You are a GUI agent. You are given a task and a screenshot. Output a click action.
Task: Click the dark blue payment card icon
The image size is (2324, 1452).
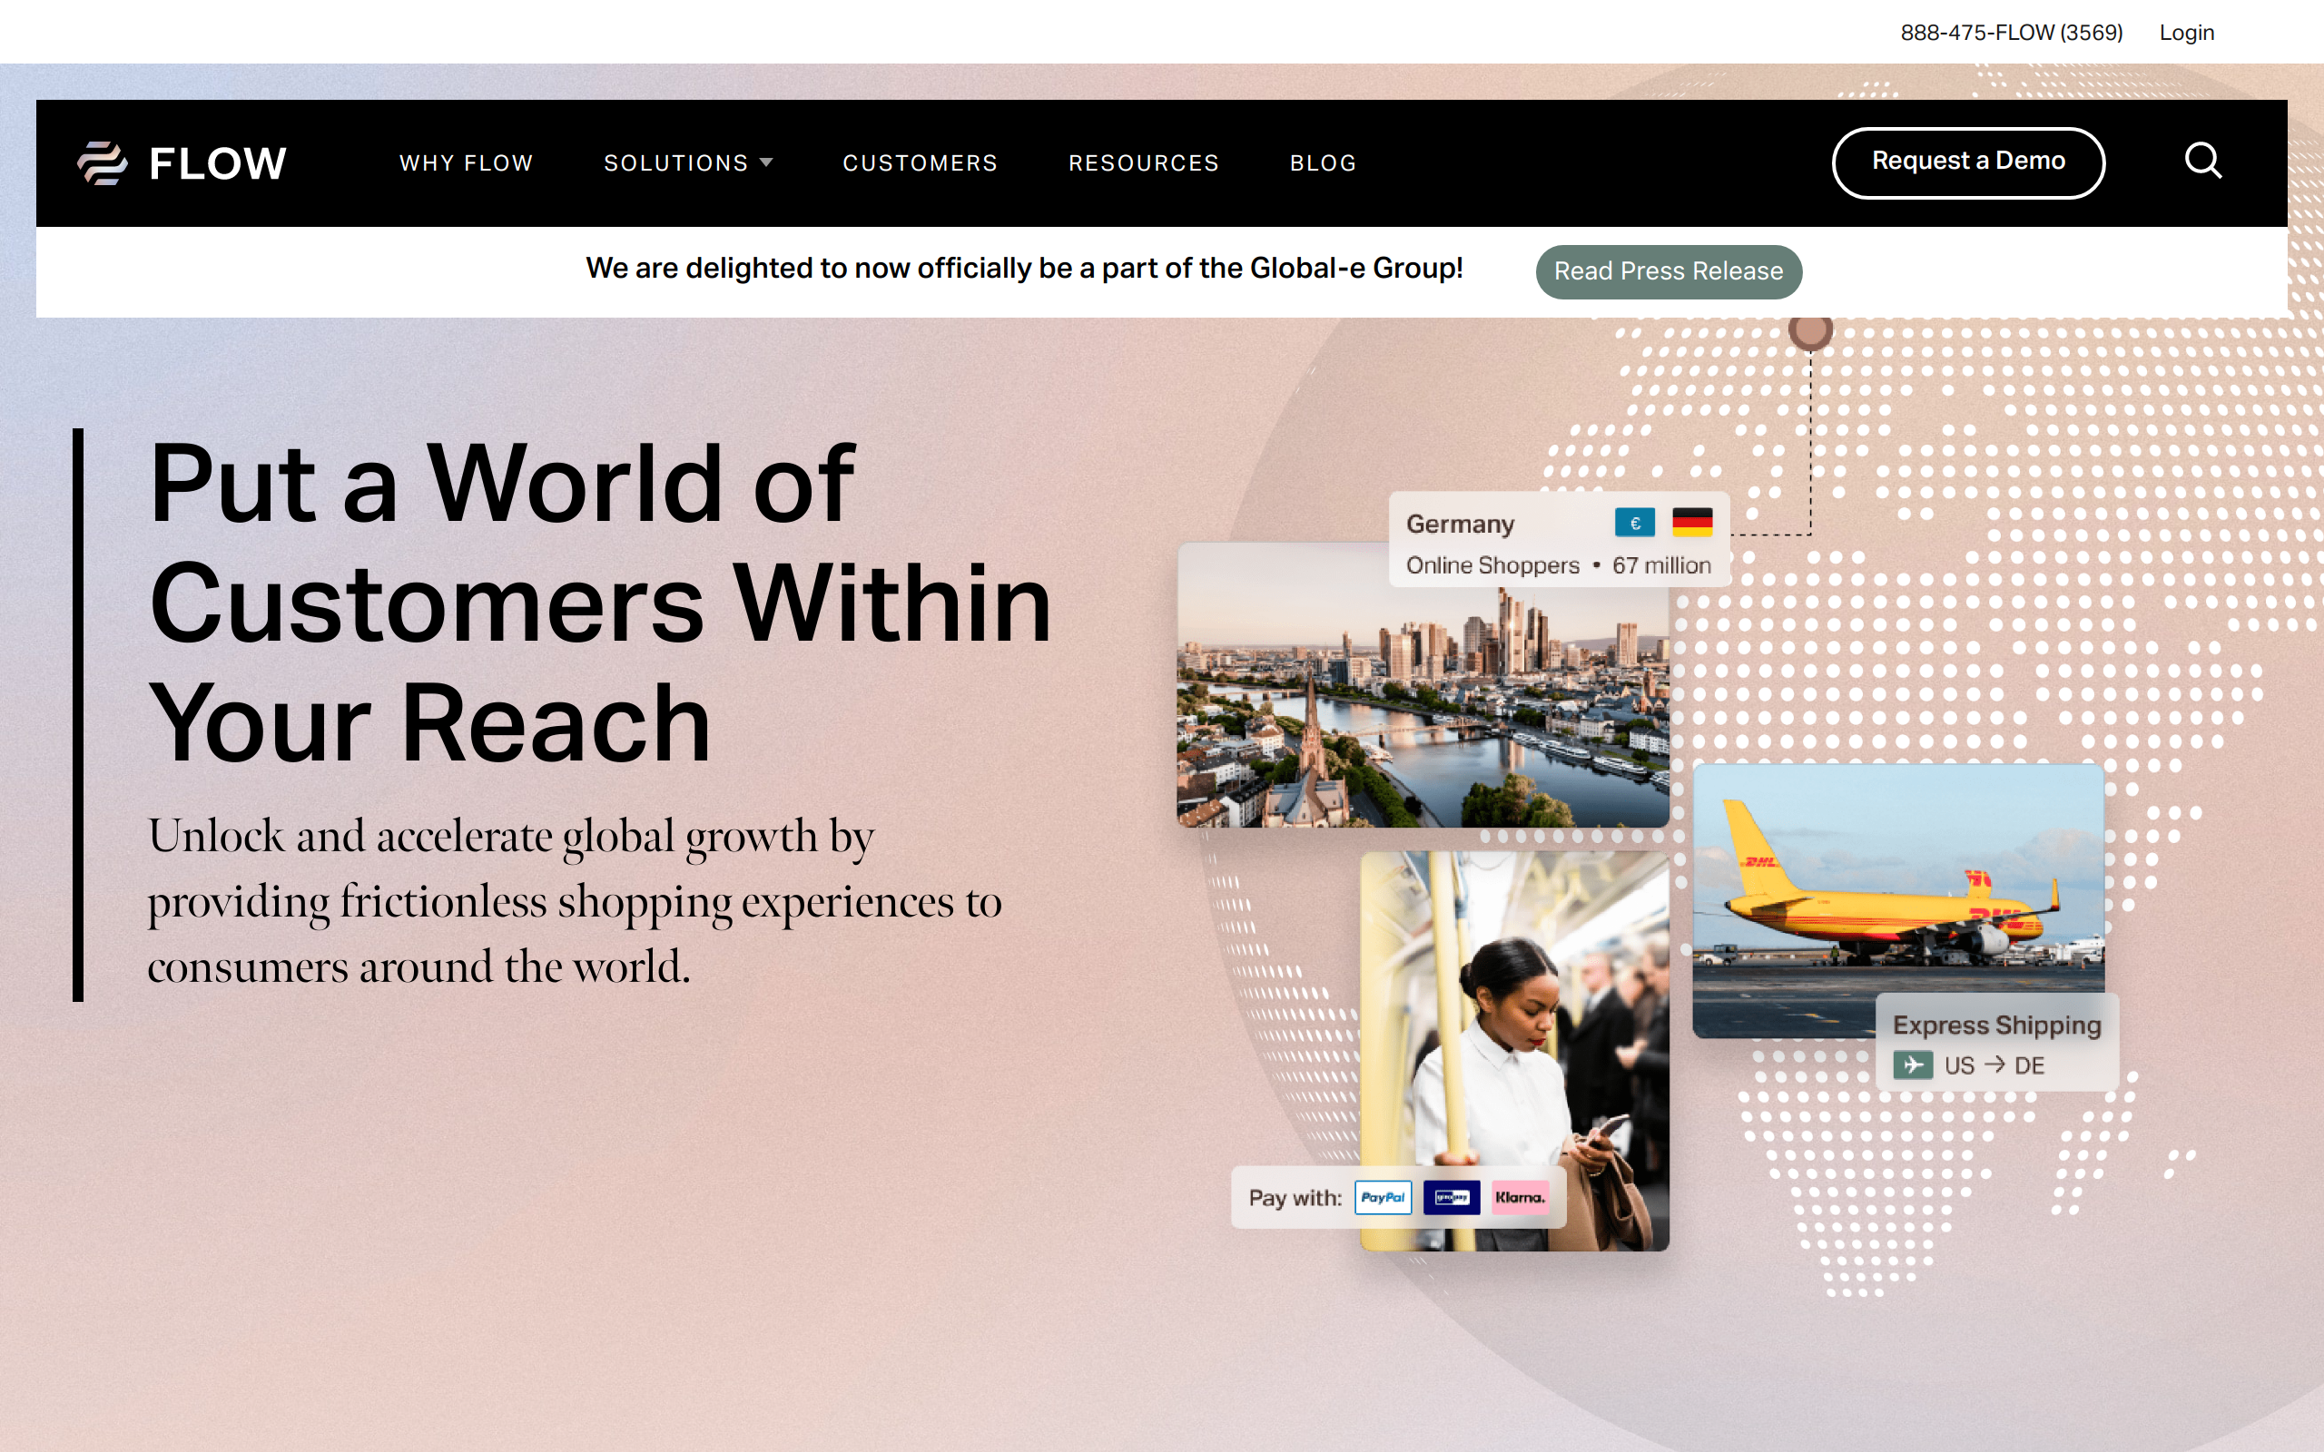pos(1451,1198)
